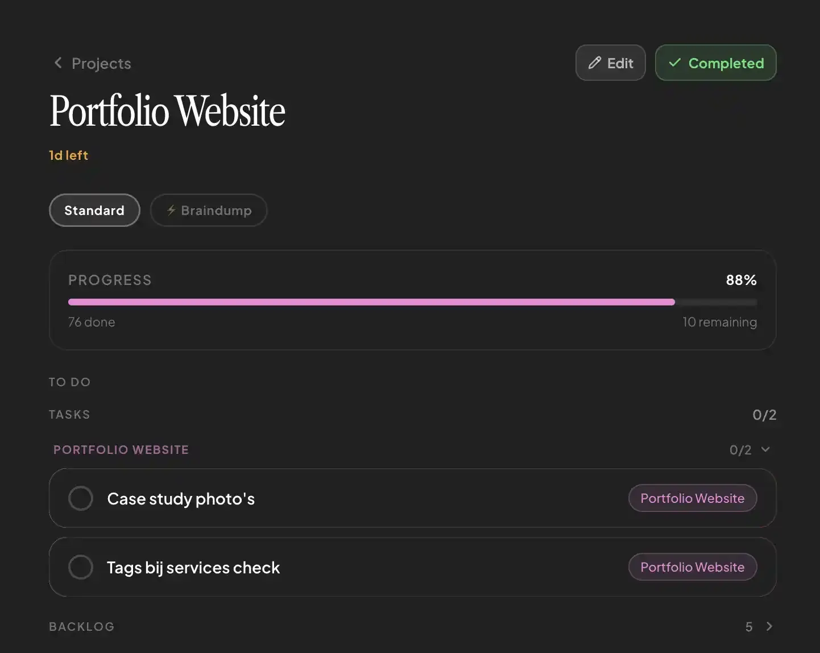Click the pencil icon in Edit button

pyautogui.click(x=594, y=63)
